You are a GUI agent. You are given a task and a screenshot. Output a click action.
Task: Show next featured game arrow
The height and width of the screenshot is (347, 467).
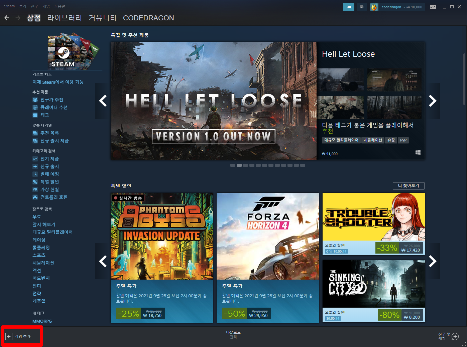click(x=433, y=101)
